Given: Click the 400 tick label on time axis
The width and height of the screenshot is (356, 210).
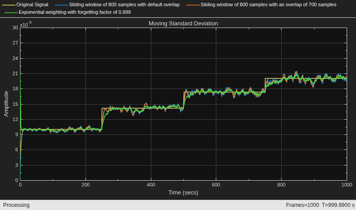Looking at the screenshot, I should [151, 185].
